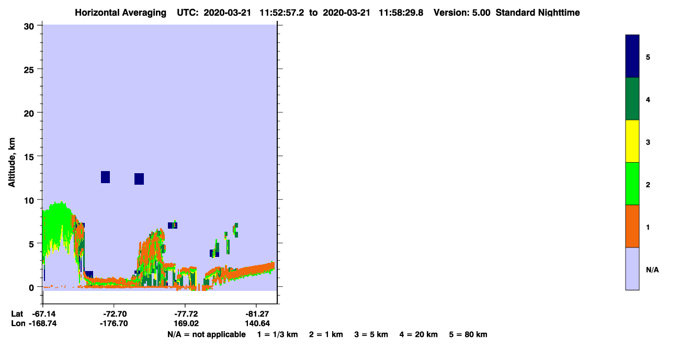
Task: Click the altitude tick label 25
Action: click(x=30, y=69)
